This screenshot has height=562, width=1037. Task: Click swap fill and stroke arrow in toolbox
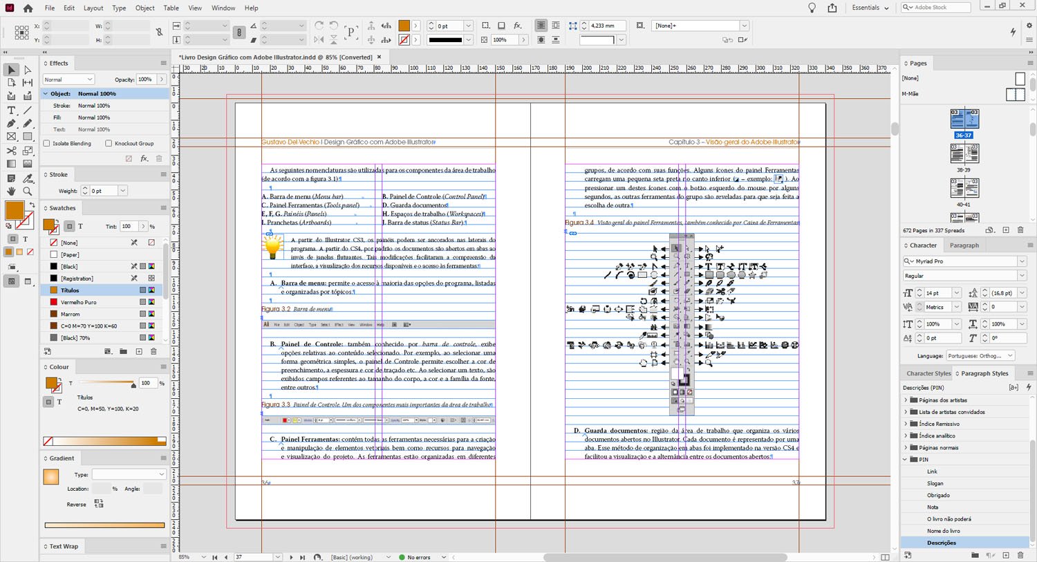(32, 205)
